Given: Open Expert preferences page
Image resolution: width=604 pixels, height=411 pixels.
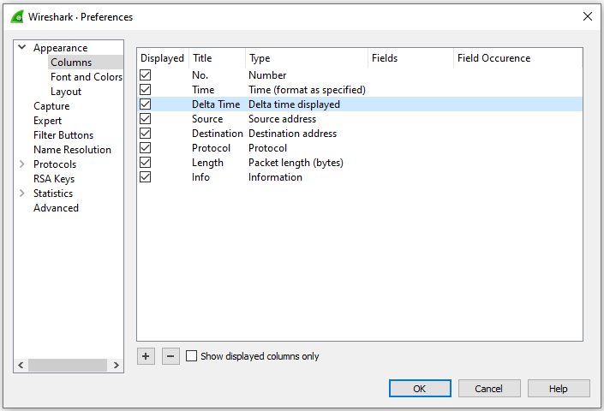Looking at the screenshot, I should point(47,121).
